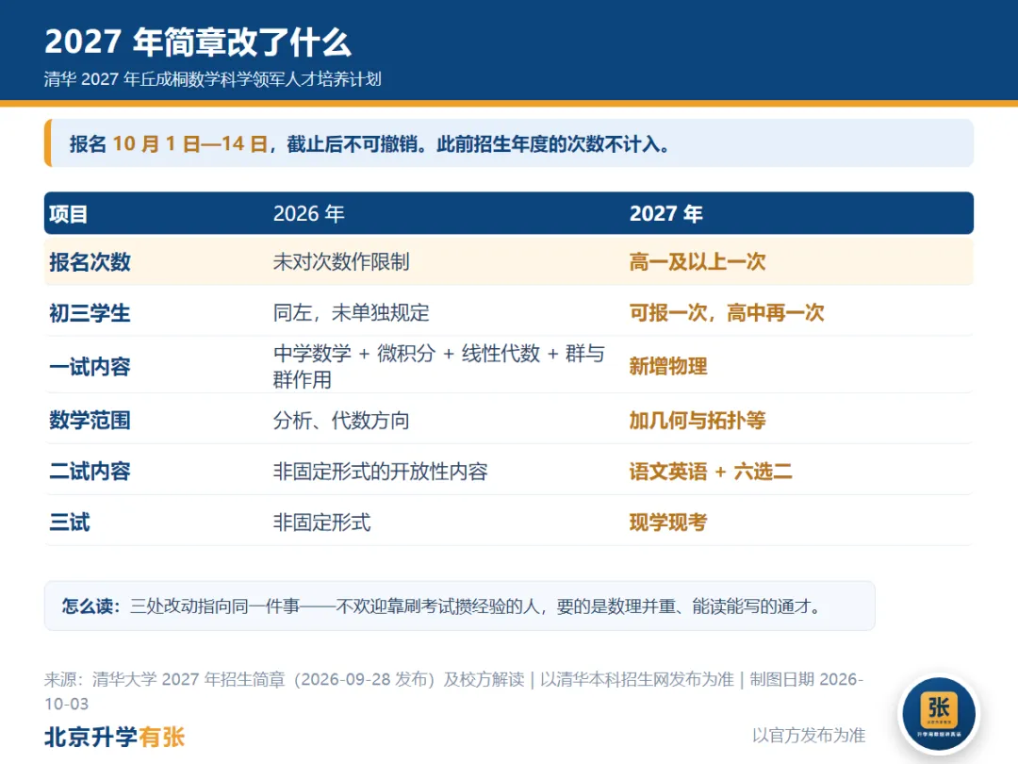Click the cell '未对次数作限制'
Image resolution: width=1018 pixels, height=764 pixels.
tap(341, 262)
